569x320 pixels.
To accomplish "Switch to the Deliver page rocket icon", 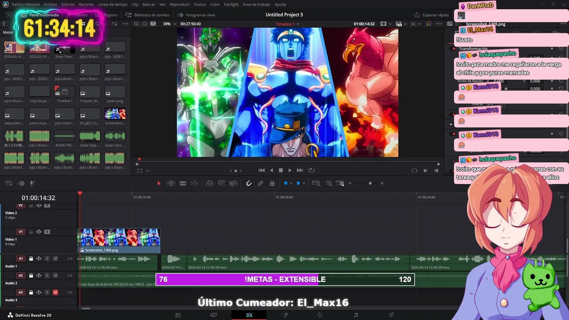I will click(391, 315).
